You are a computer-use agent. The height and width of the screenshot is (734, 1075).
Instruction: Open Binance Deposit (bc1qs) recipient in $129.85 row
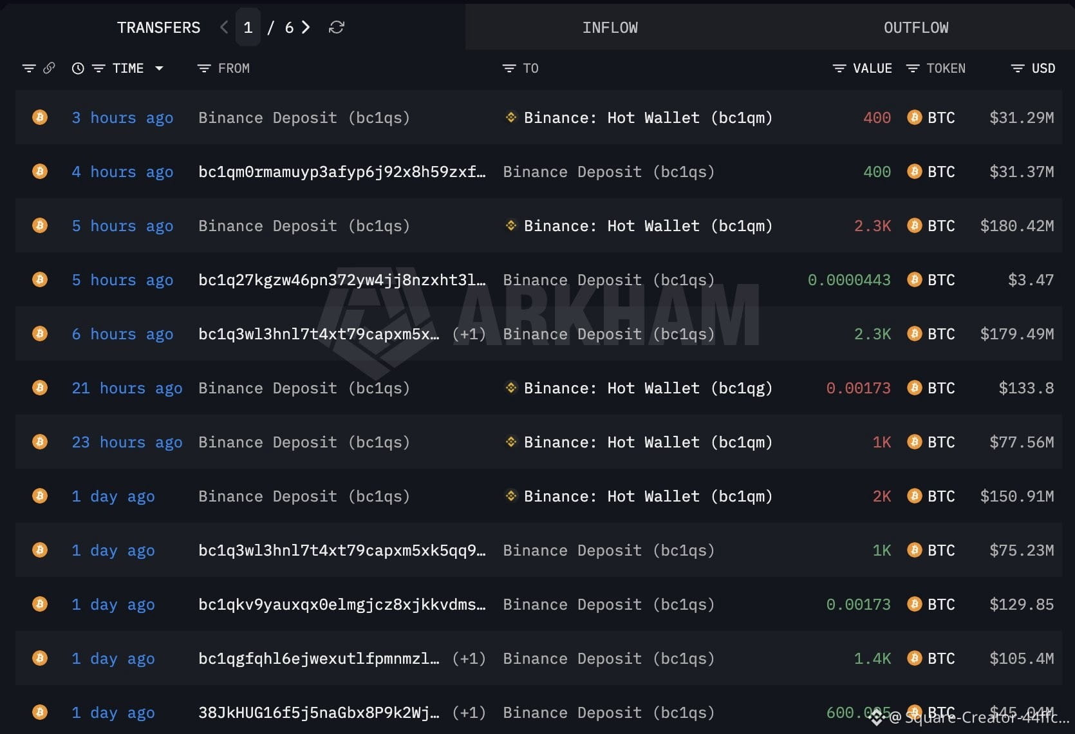[x=608, y=605]
